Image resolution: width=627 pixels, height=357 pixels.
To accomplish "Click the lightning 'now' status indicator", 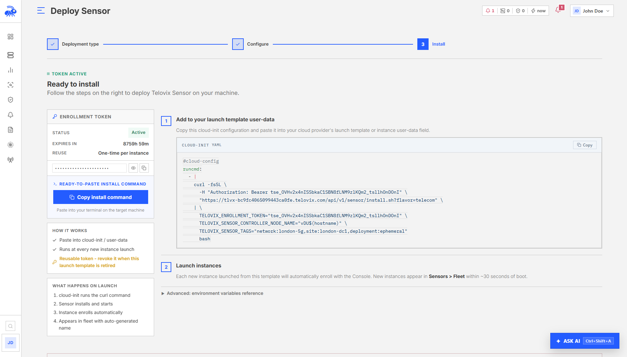I will point(538,11).
